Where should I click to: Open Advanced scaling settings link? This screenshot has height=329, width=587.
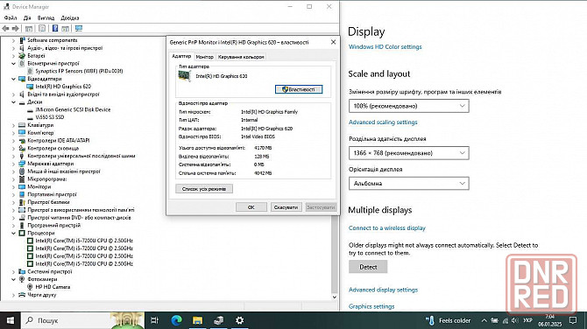coord(383,122)
